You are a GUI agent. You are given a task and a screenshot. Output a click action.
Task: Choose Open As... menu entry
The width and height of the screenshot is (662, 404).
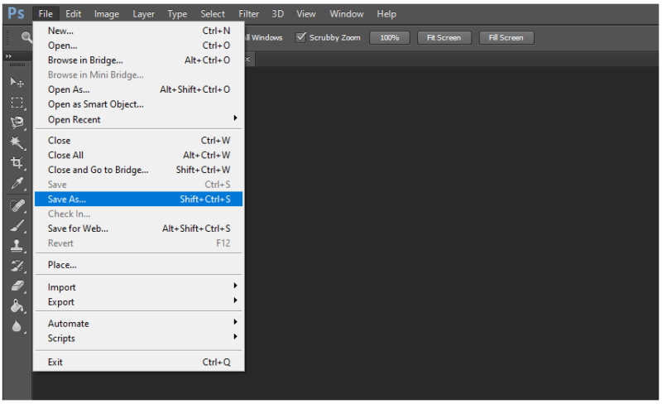(138, 89)
